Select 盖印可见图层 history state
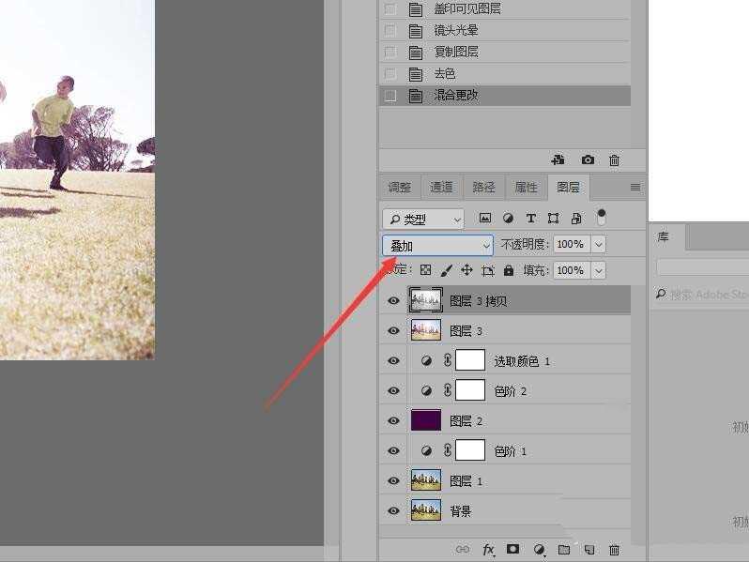 tap(505, 9)
